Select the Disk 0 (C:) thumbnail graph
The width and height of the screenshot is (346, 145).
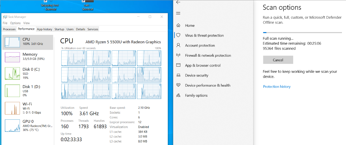tap(12, 74)
